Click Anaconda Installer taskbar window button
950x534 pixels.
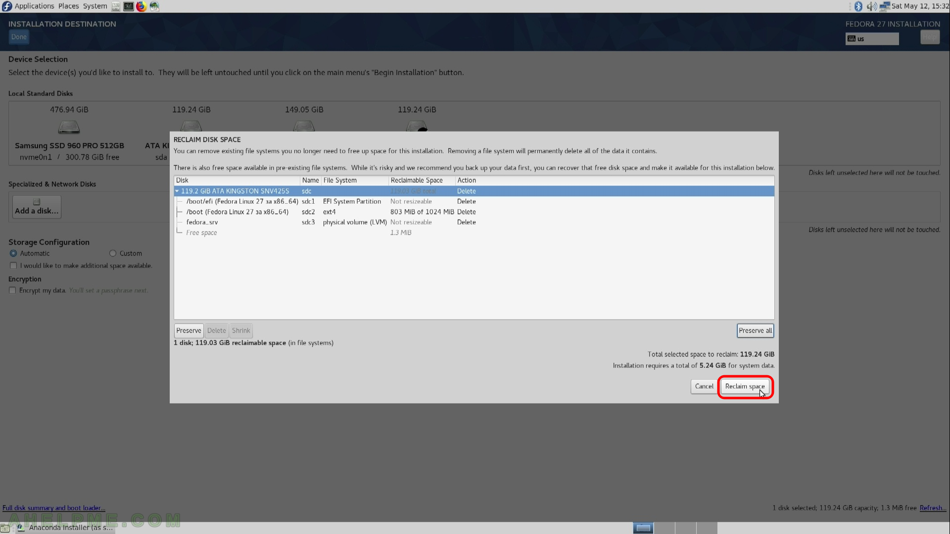tap(65, 528)
